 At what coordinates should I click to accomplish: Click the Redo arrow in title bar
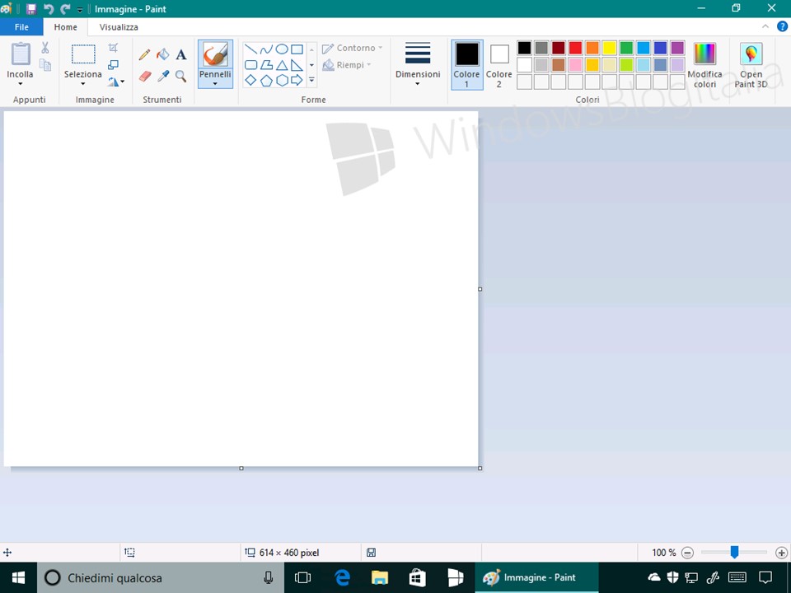tap(65, 8)
